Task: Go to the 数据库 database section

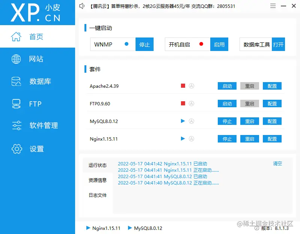Action: coord(38,81)
